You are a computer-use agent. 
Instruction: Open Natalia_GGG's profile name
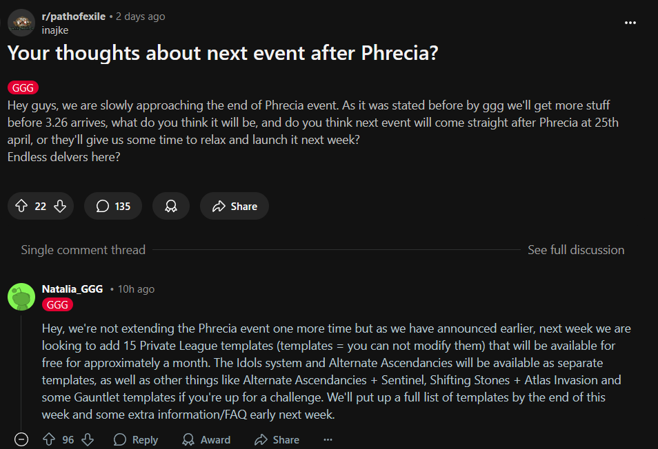point(72,289)
